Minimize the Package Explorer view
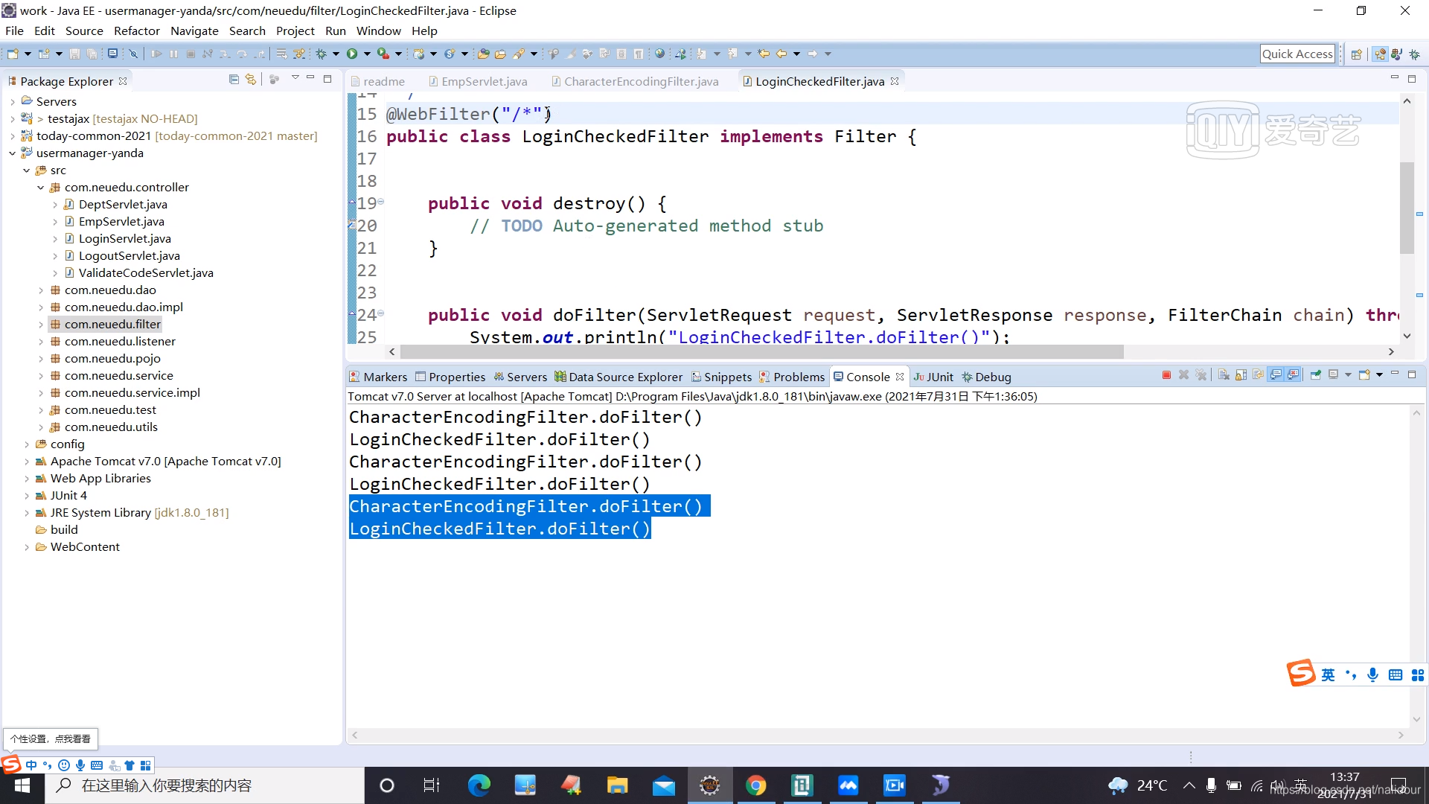The image size is (1429, 804). [x=310, y=78]
